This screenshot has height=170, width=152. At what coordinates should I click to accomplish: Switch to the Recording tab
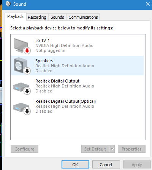(x=37, y=17)
